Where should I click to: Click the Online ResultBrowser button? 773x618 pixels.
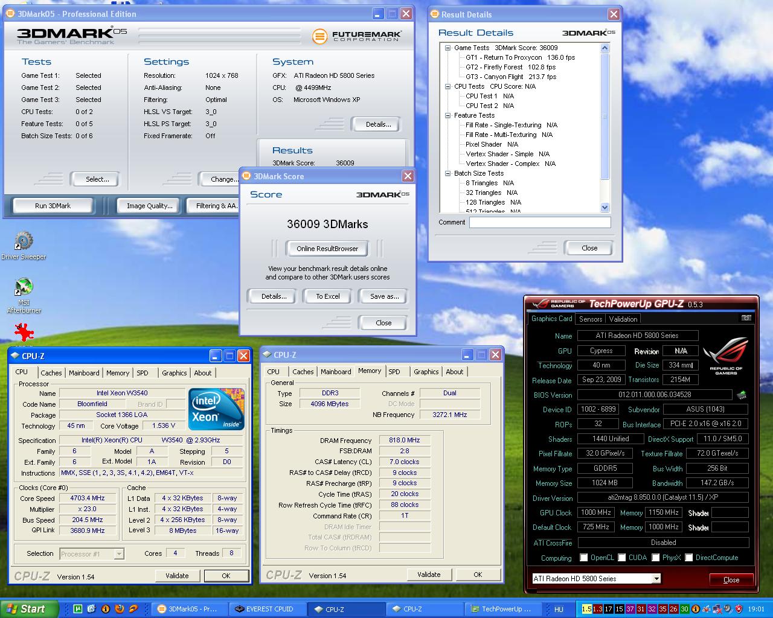pyautogui.click(x=327, y=249)
